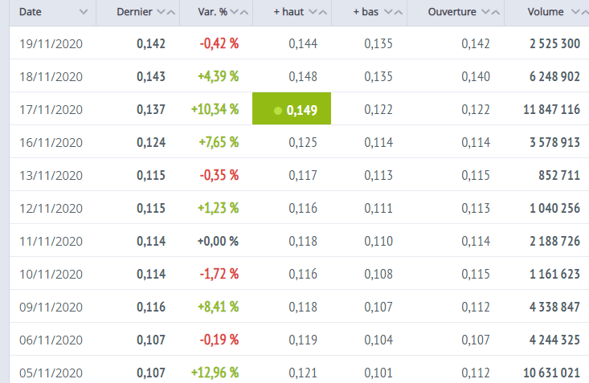Viewport: 589px width, 383px height.
Task: Select date cell 06/11/2020
Action: [51, 340]
